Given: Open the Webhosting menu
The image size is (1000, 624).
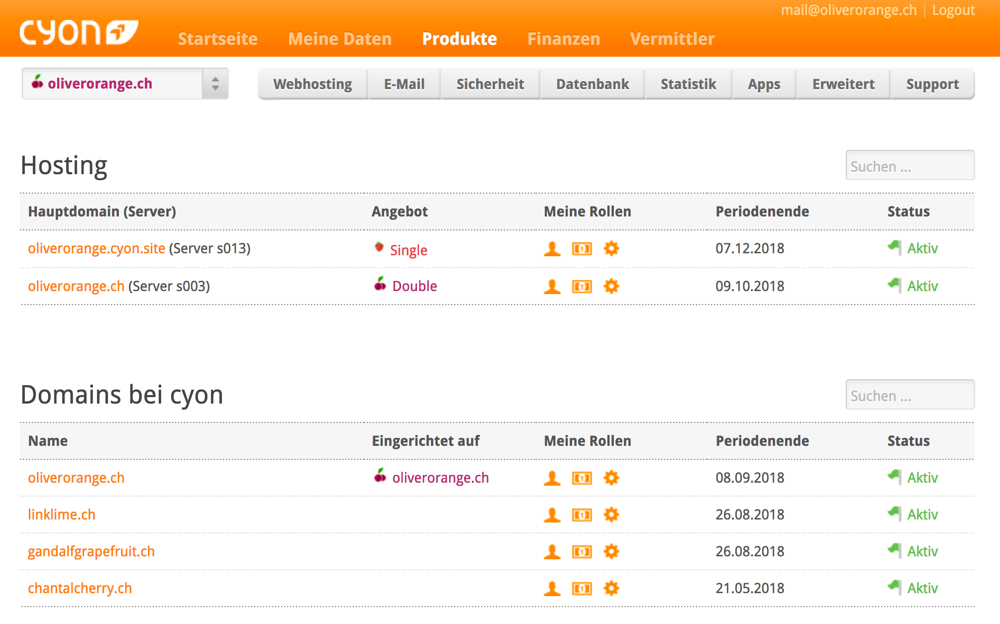Looking at the screenshot, I should [x=312, y=84].
